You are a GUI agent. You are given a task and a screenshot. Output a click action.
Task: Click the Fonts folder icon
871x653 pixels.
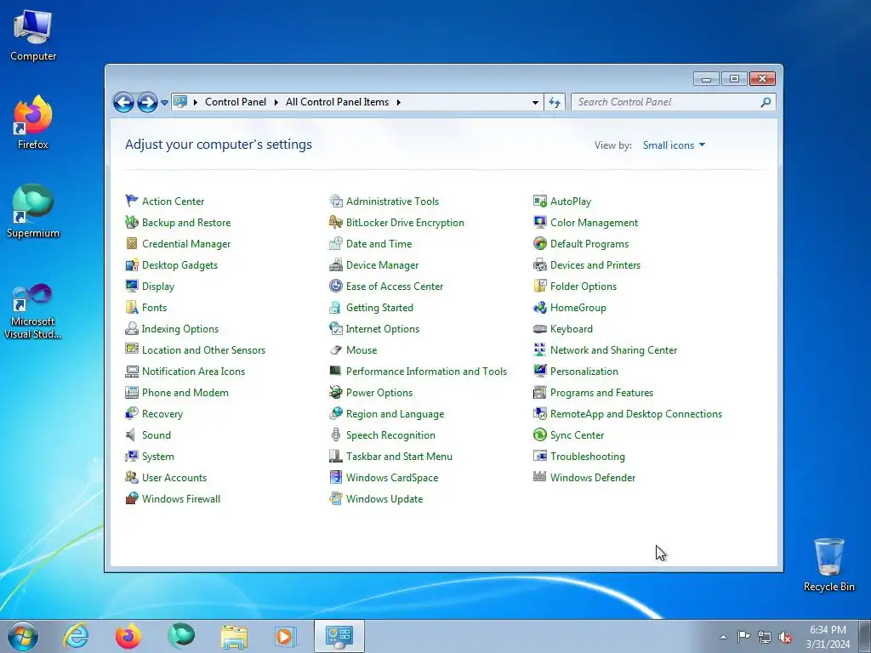click(x=132, y=308)
